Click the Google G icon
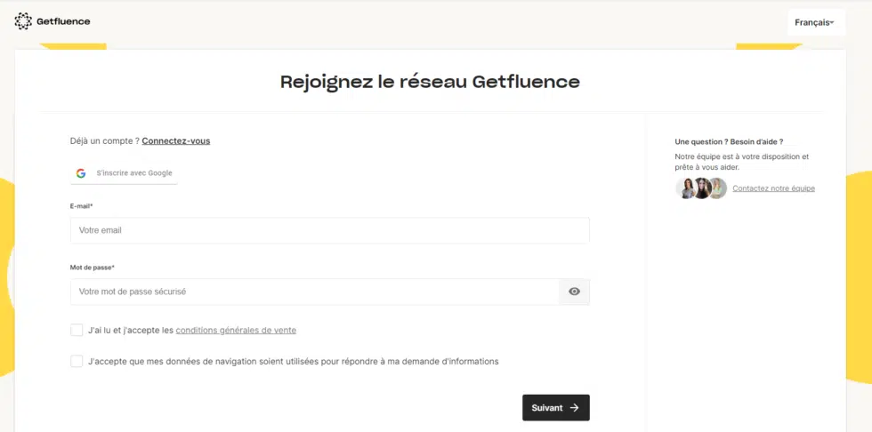The height and width of the screenshot is (432, 872). tap(81, 173)
